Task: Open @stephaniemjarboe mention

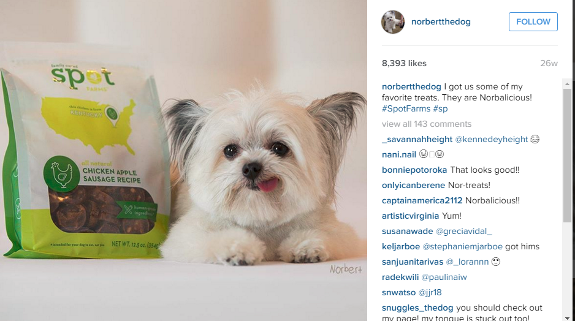Action: [463, 247]
